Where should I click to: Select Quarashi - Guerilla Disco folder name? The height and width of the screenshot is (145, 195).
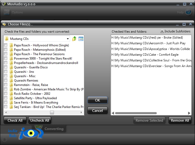[31, 67]
